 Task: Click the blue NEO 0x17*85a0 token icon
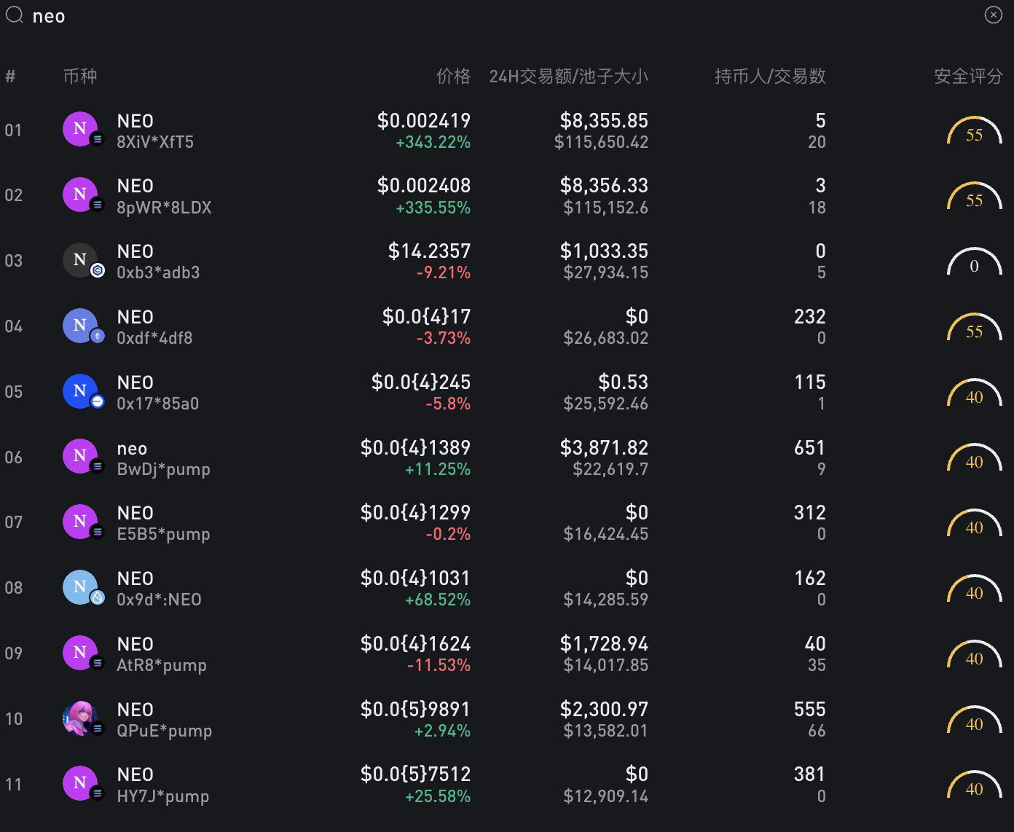click(x=81, y=391)
